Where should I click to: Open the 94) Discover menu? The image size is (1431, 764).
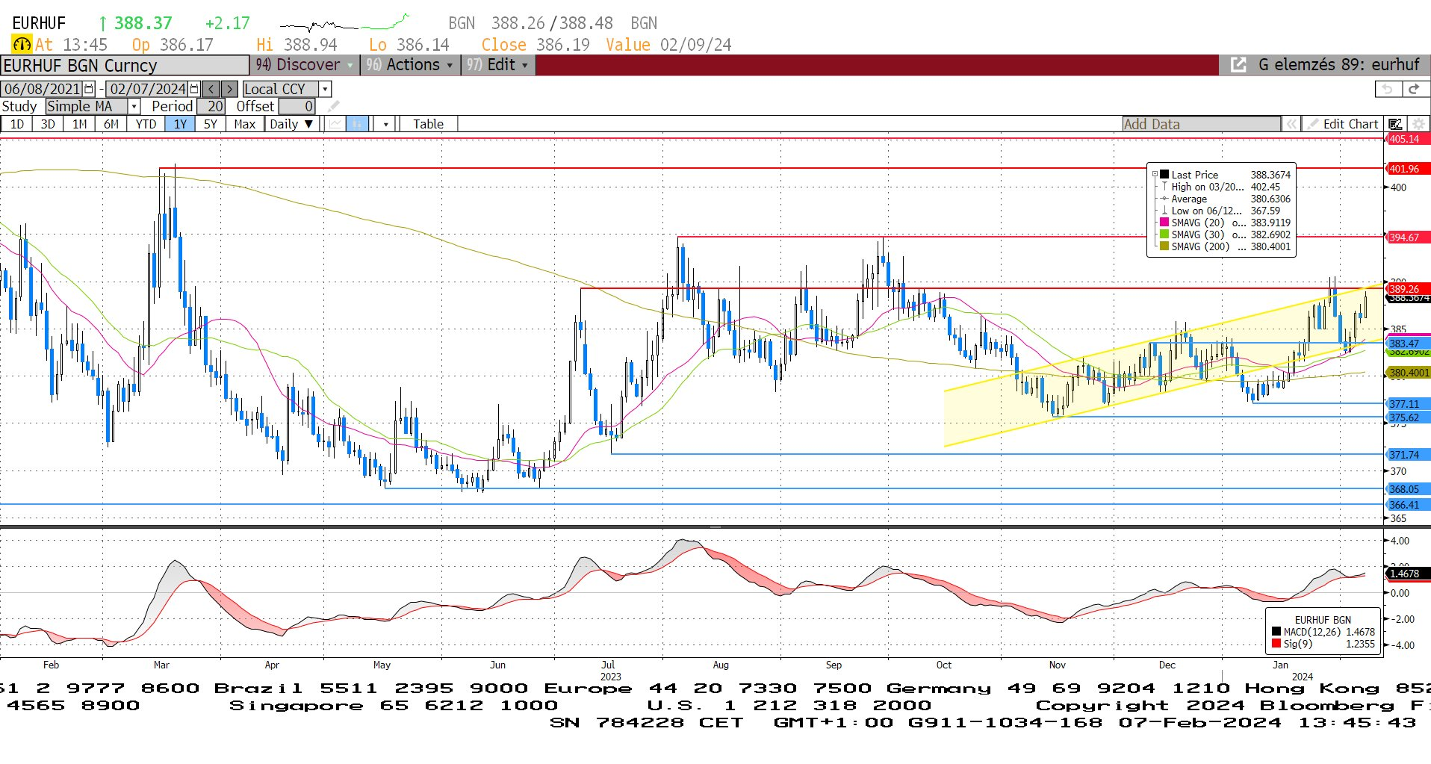304,65
